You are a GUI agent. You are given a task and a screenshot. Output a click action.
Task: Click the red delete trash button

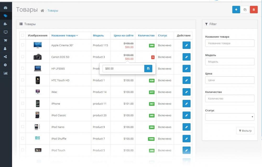point(254,10)
